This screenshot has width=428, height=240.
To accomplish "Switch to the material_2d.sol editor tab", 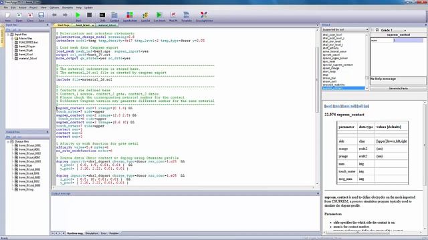I will 107,25.
